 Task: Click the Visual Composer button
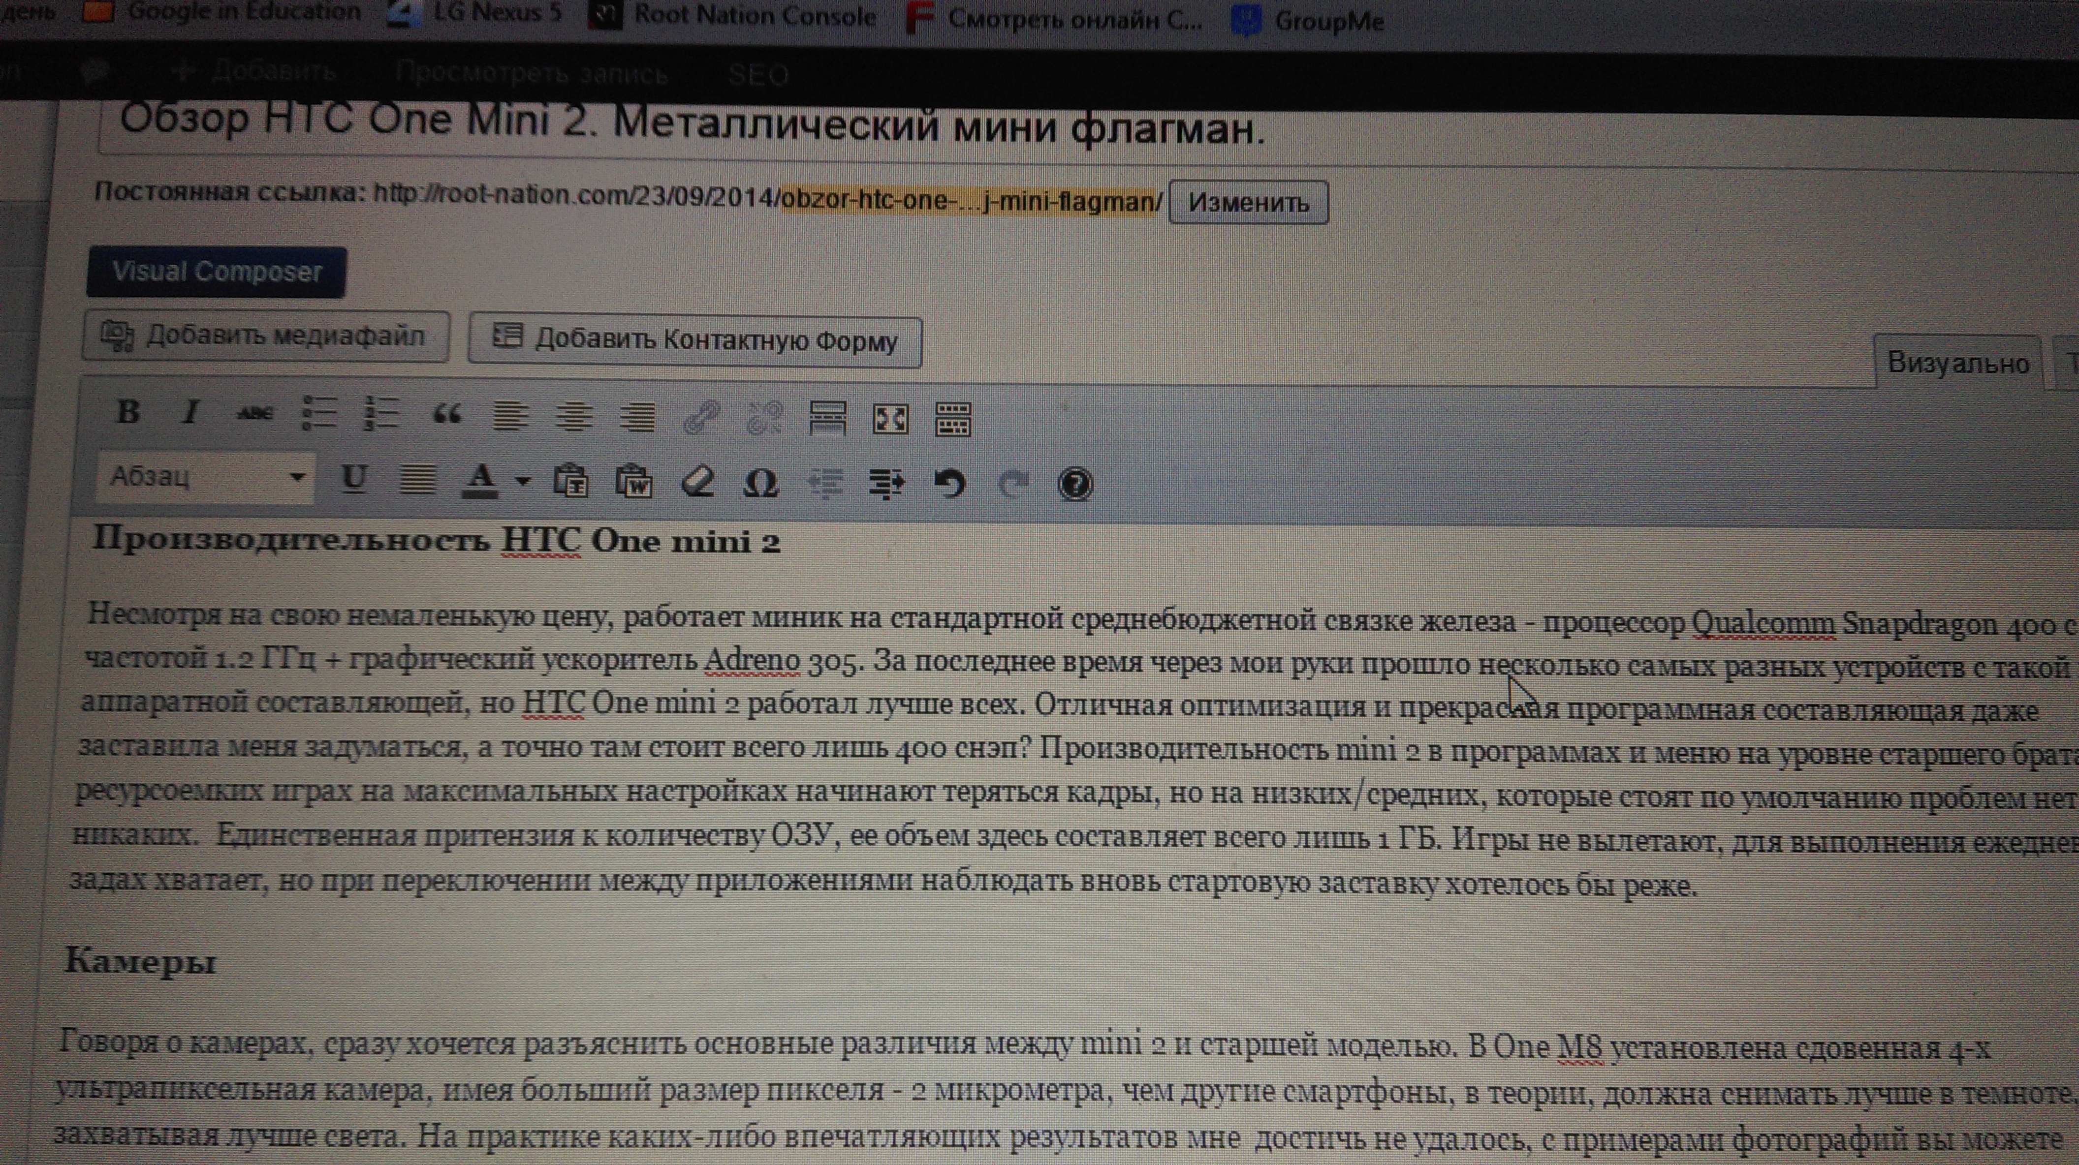[x=216, y=272]
